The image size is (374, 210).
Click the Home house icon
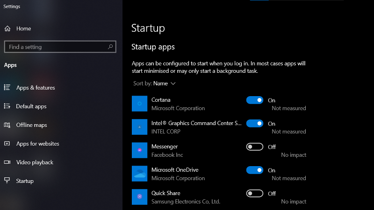pos(7,28)
